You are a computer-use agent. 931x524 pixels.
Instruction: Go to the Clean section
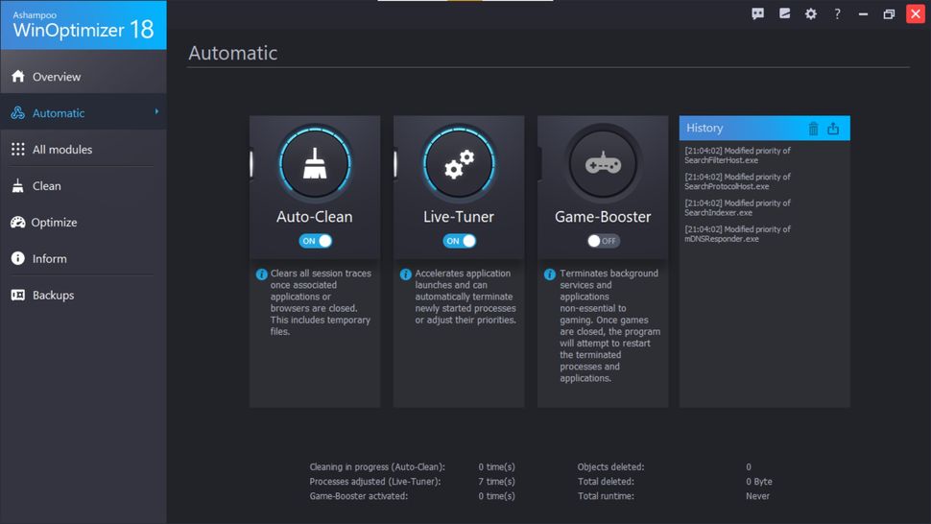pos(84,186)
